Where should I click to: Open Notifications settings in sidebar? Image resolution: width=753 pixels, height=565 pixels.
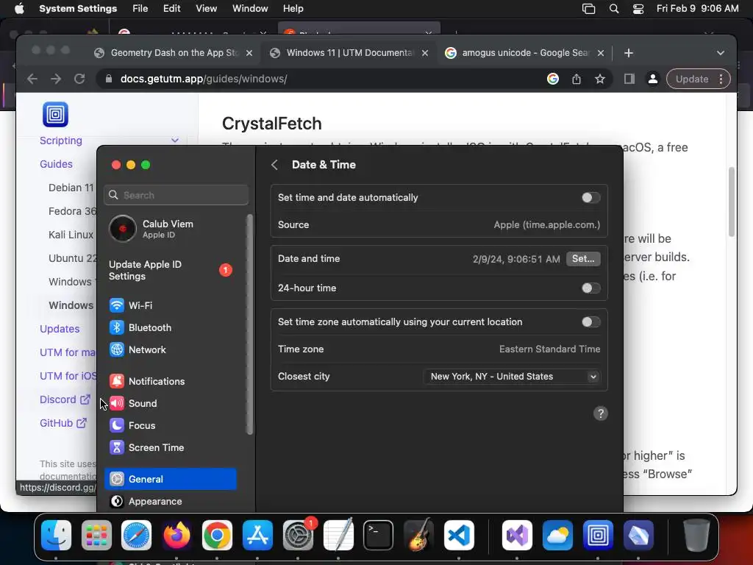[171, 381]
